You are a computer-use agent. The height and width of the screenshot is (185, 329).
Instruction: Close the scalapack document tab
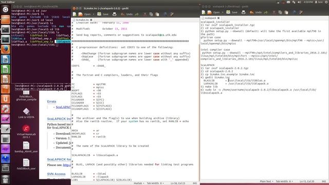[x=218, y=18]
